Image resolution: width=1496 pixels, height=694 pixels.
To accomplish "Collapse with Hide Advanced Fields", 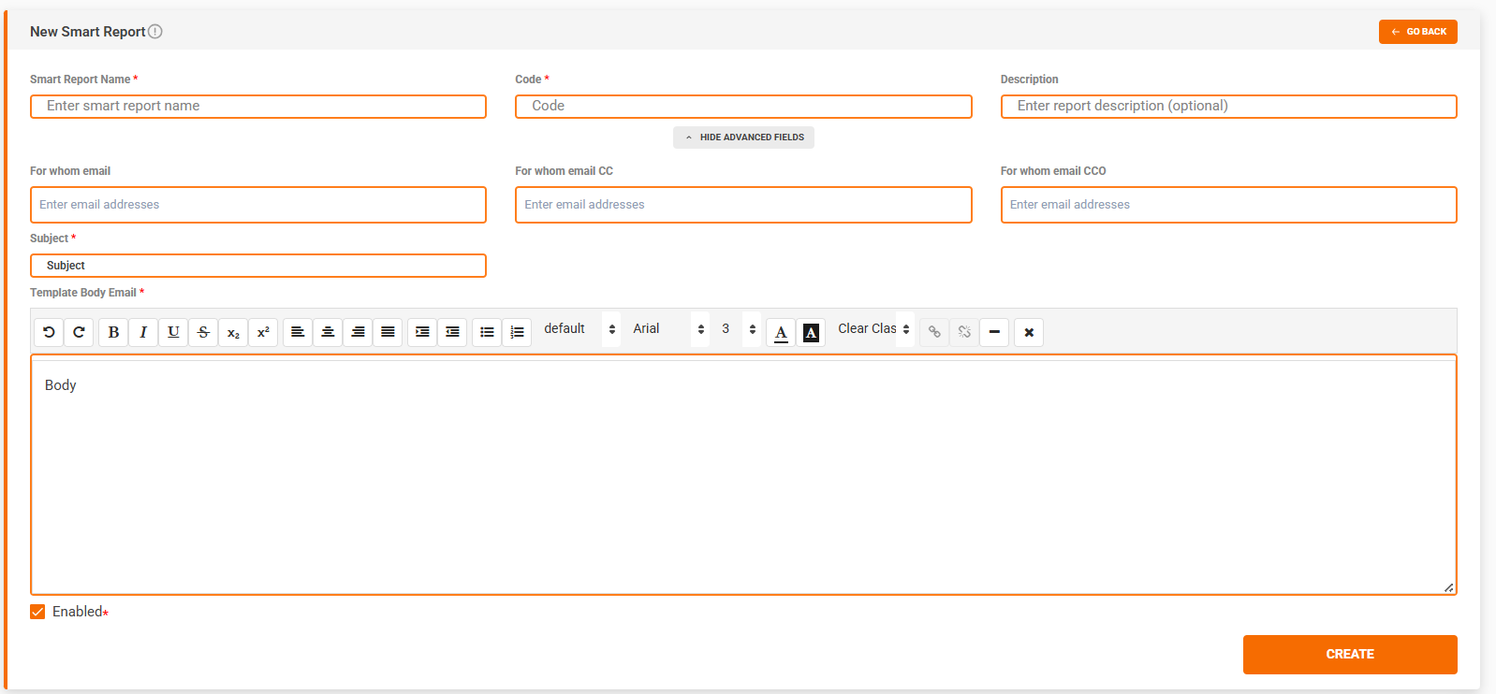I will tap(743, 137).
